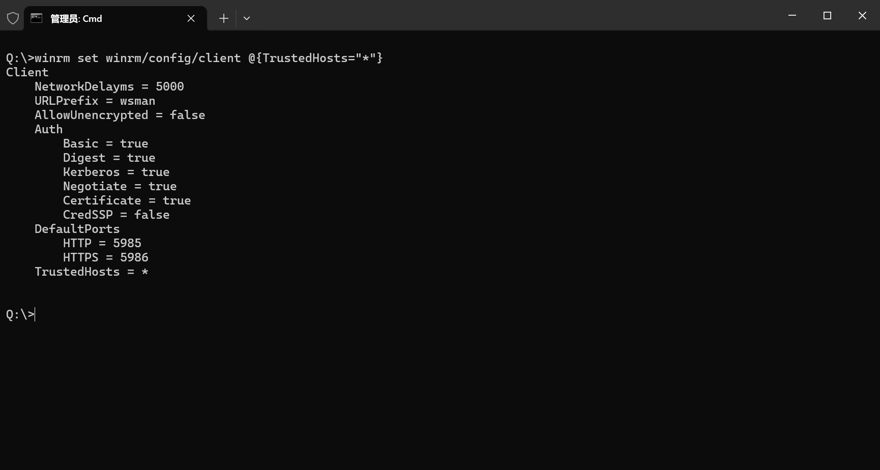Click the HTTPS = 5986 line

pyautogui.click(x=106, y=257)
